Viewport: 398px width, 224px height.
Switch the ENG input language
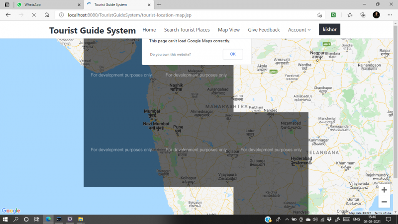click(356, 220)
